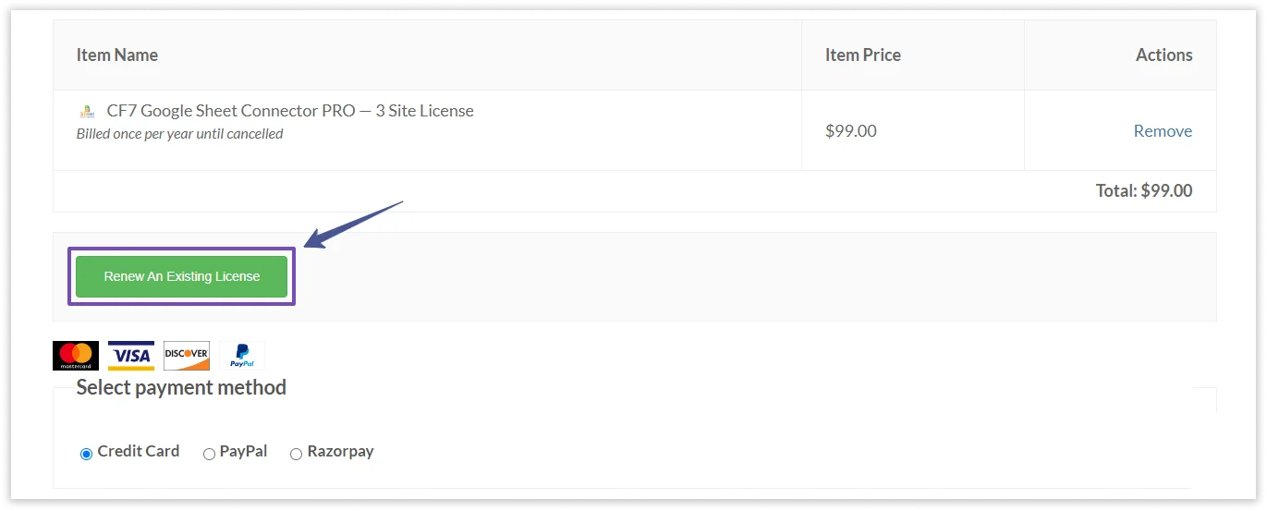Choose PayPal as payment method
The image size is (1267, 511).
(x=210, y=454)
